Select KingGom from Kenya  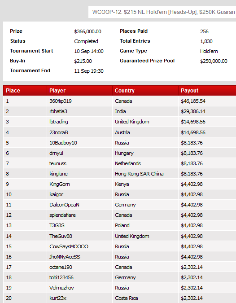tap(60, 184)
